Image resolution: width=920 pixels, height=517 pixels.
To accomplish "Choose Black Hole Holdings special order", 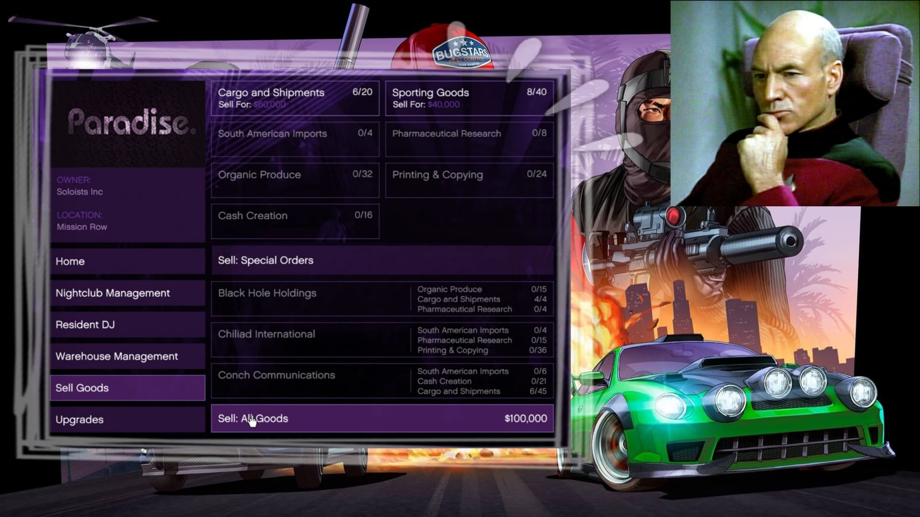I will pyautogui.click(x=382, y=299).
